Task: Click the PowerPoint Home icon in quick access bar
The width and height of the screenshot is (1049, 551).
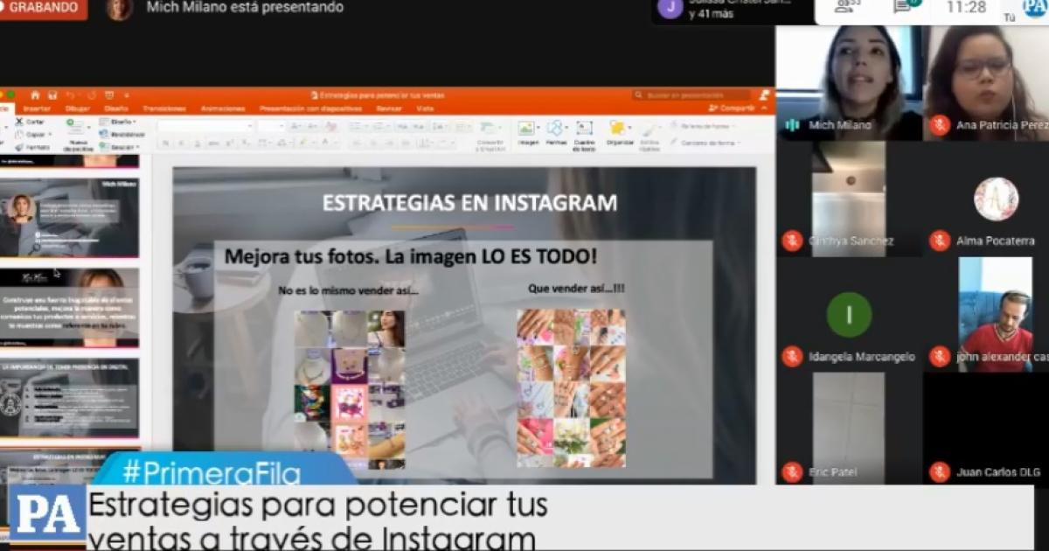Action: tap(35, 94)
